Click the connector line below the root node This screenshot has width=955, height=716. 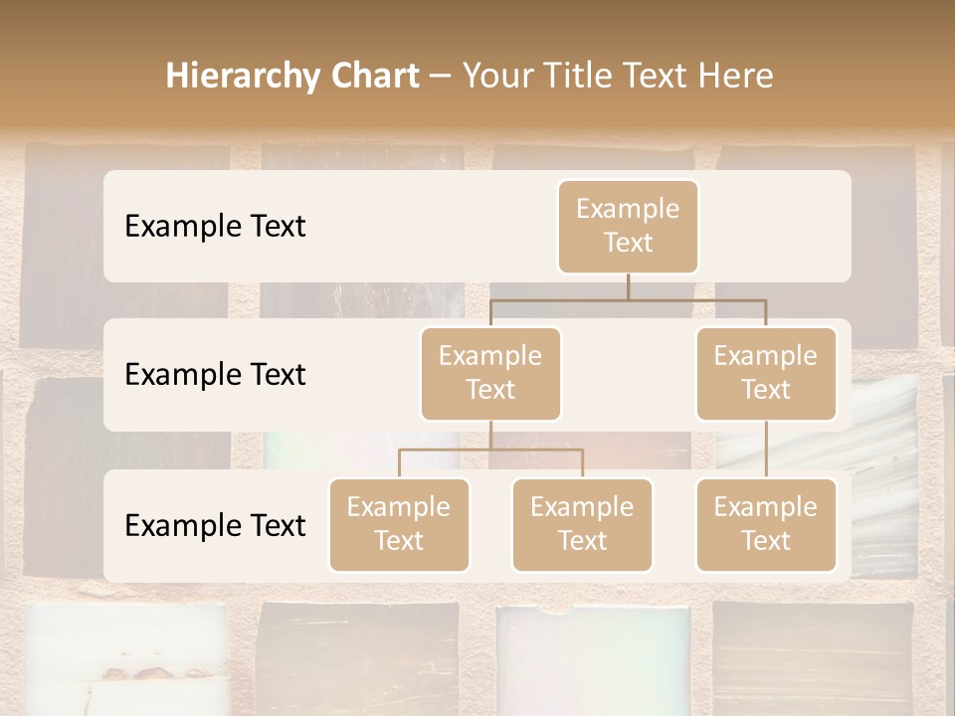pos(628,286)
